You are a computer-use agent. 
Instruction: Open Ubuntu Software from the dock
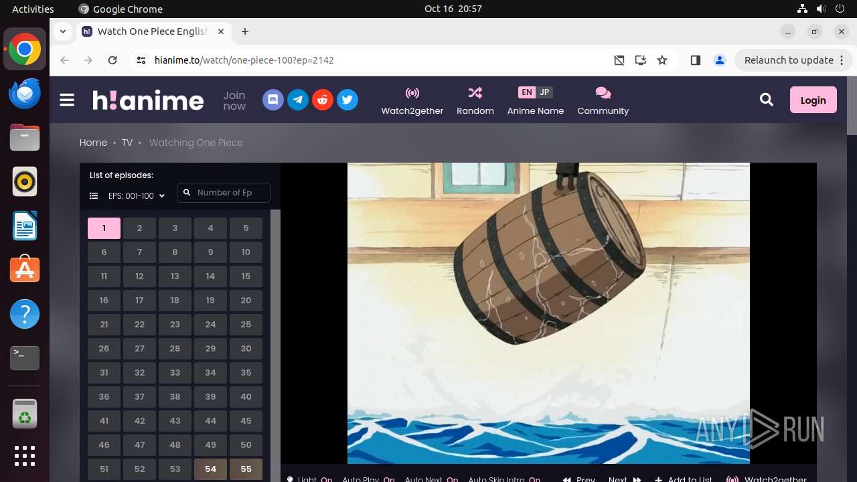coord(25,269)
